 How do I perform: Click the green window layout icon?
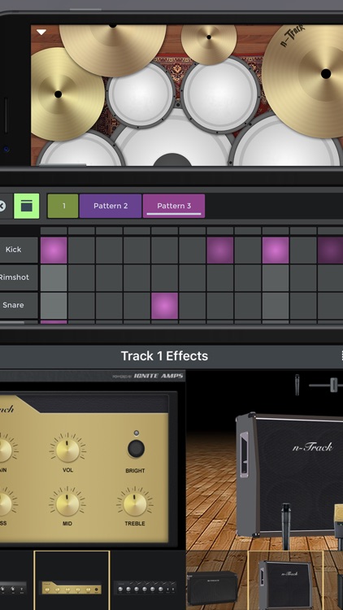(27, 206)
